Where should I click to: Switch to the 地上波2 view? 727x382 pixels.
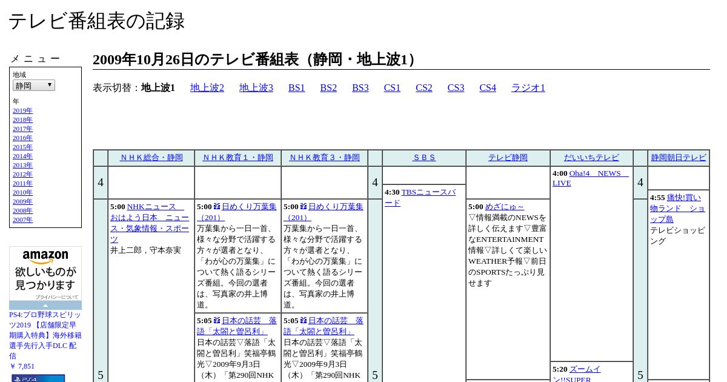[x=207, y=88]
